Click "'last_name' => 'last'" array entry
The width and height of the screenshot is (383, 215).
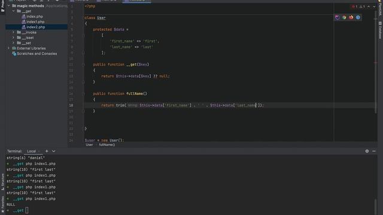pyautogui.click(x=132, y=47)
